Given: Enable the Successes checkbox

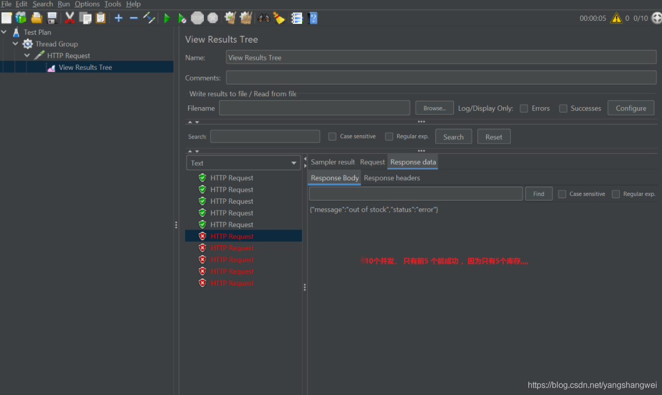Looking at the screenshot, I should pyautogui.click(x=563, y=109).
